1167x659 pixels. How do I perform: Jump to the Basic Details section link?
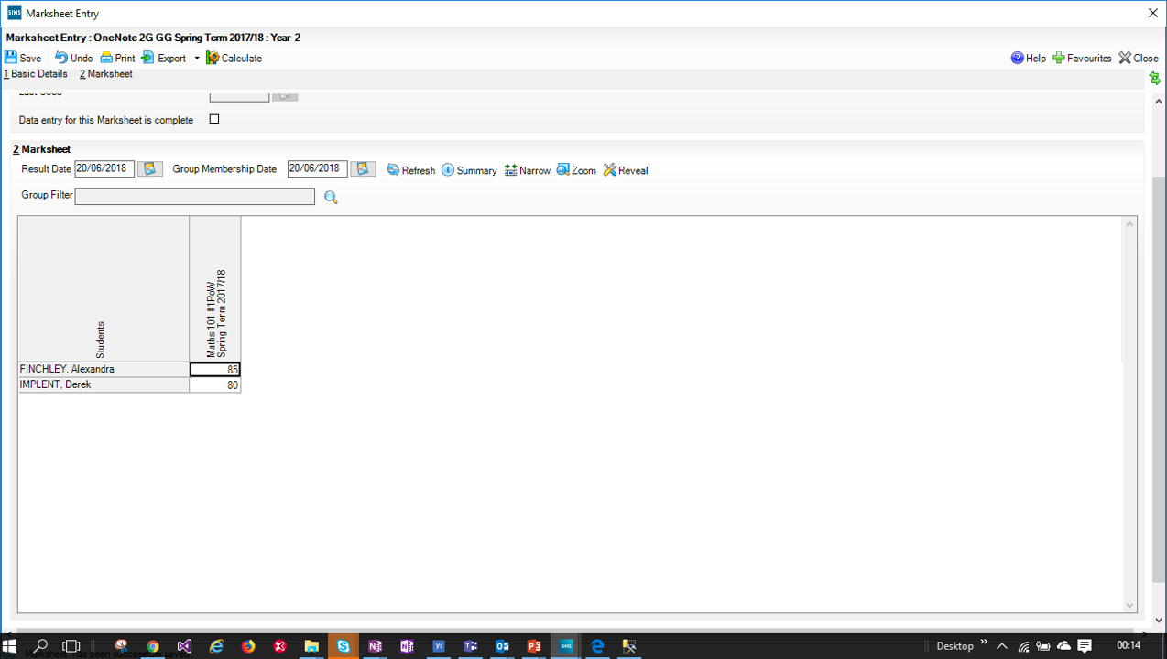click(36, 74)
